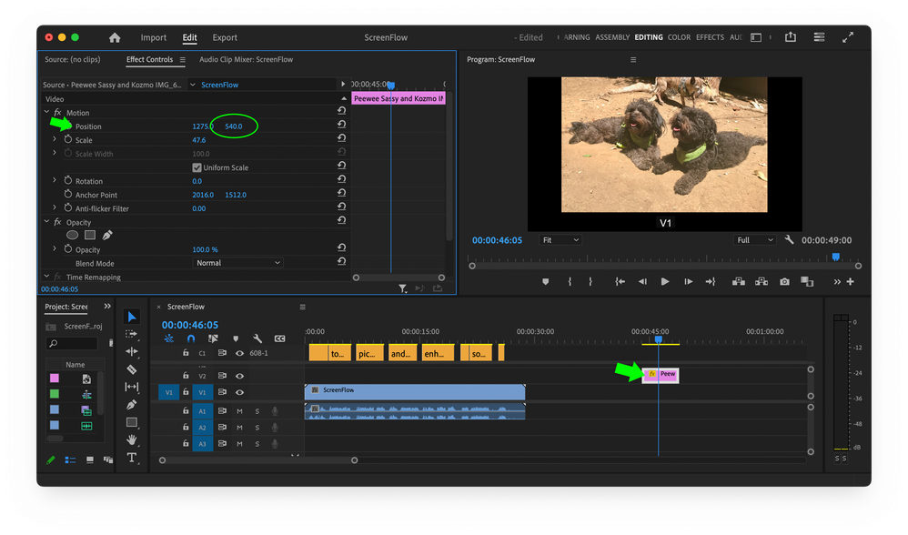Select the Razor tool
This screenshot has height=535, width=908.
(133, 368)
